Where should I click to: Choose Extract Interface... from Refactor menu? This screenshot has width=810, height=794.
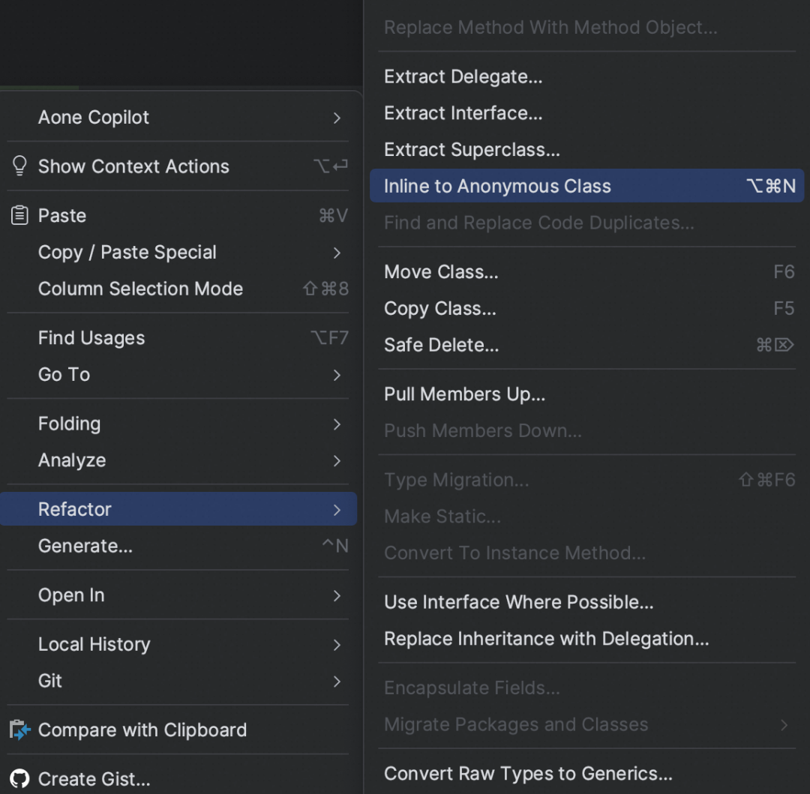(586, 113)
